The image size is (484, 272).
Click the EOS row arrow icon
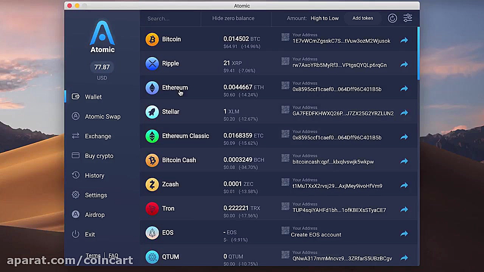pyautogui.click(x=404, y=233)
